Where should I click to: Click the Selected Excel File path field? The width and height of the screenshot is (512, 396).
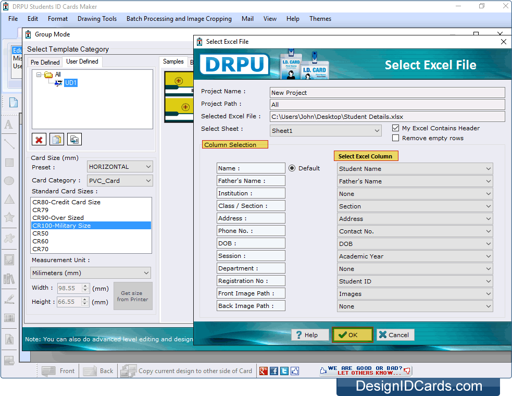(x=388, y=117)
